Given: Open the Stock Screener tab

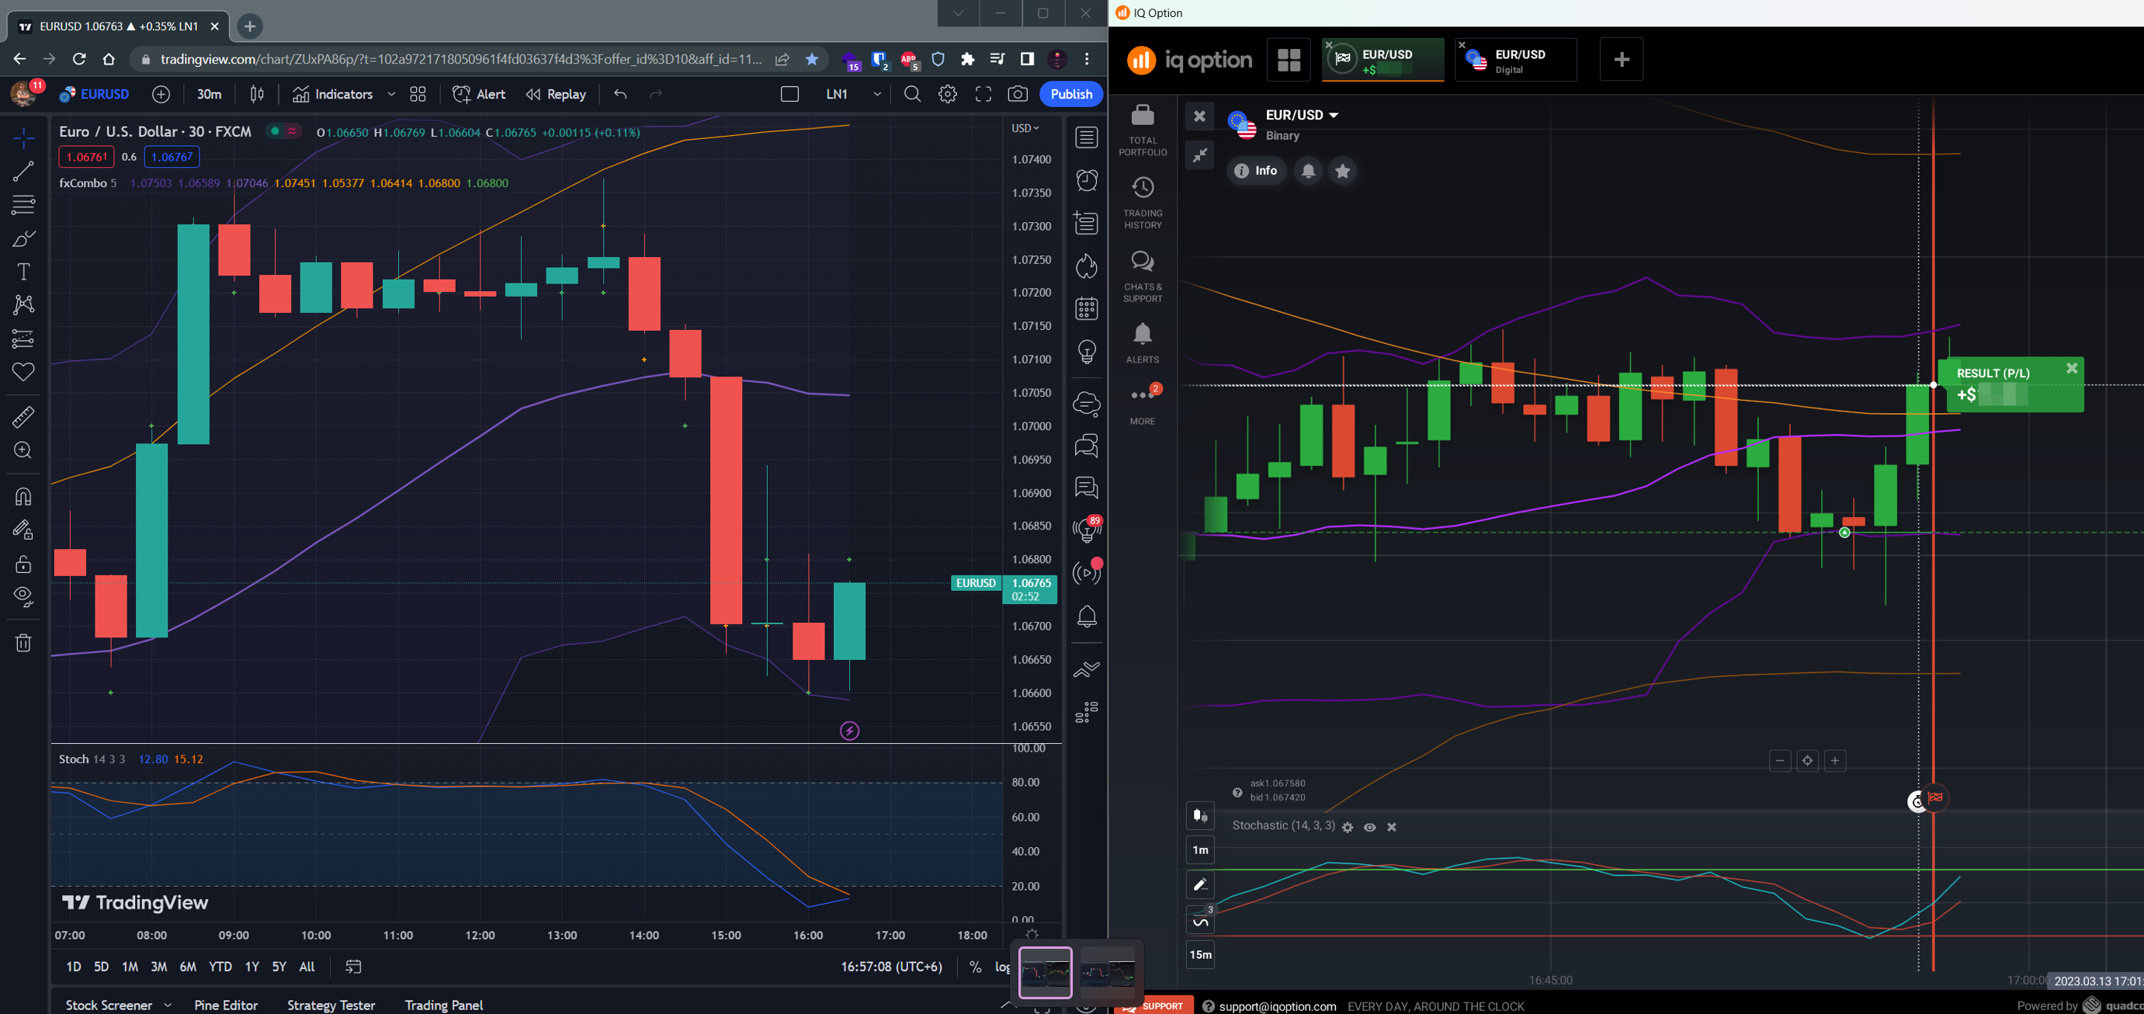Looking at the screenshot, I should [x=109, y=1005].
